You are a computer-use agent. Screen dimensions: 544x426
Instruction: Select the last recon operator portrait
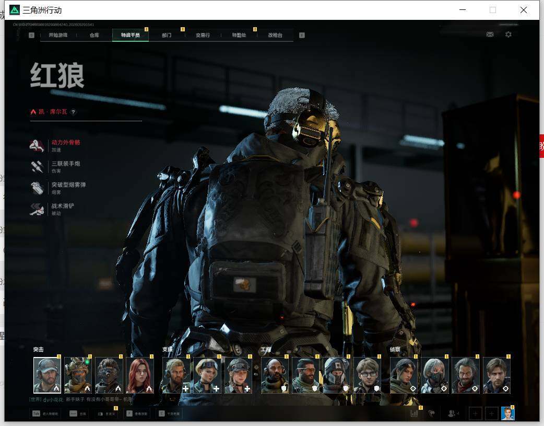click(x=496, y=375)
